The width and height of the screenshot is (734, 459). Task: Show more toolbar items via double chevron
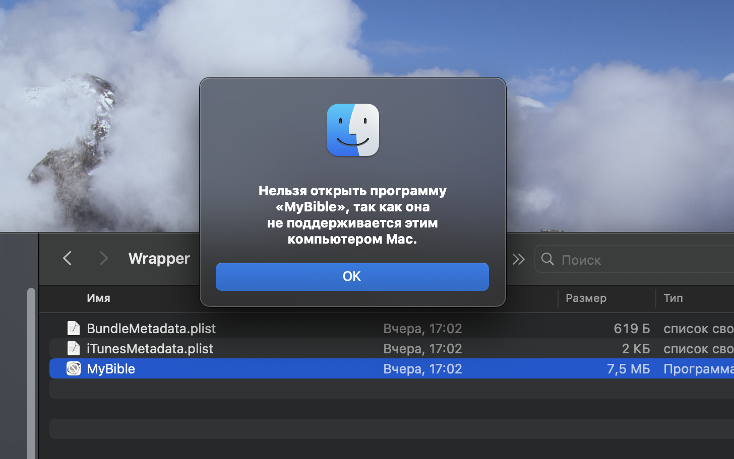[x=518, y=259]
